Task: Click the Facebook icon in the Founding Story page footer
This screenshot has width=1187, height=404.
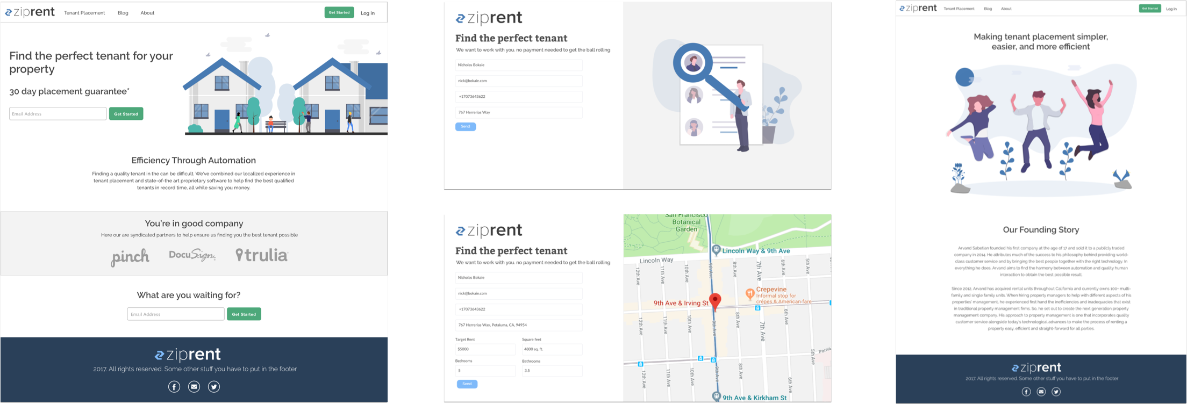Action: click(1026, 392)
